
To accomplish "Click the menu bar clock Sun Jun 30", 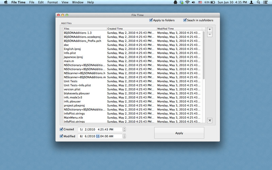I will (232, 2).
